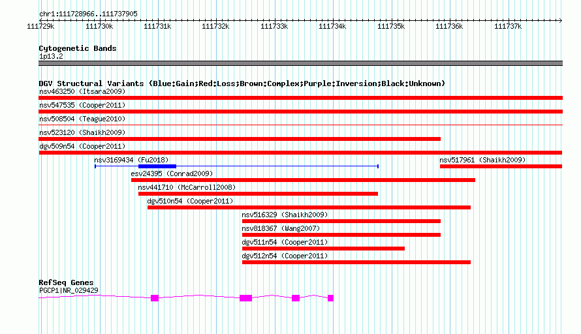This screenshot has width=581, height=334.
Task: Click the nsv3169434 (Fu2018) label
Action: [x=131, y=160]
